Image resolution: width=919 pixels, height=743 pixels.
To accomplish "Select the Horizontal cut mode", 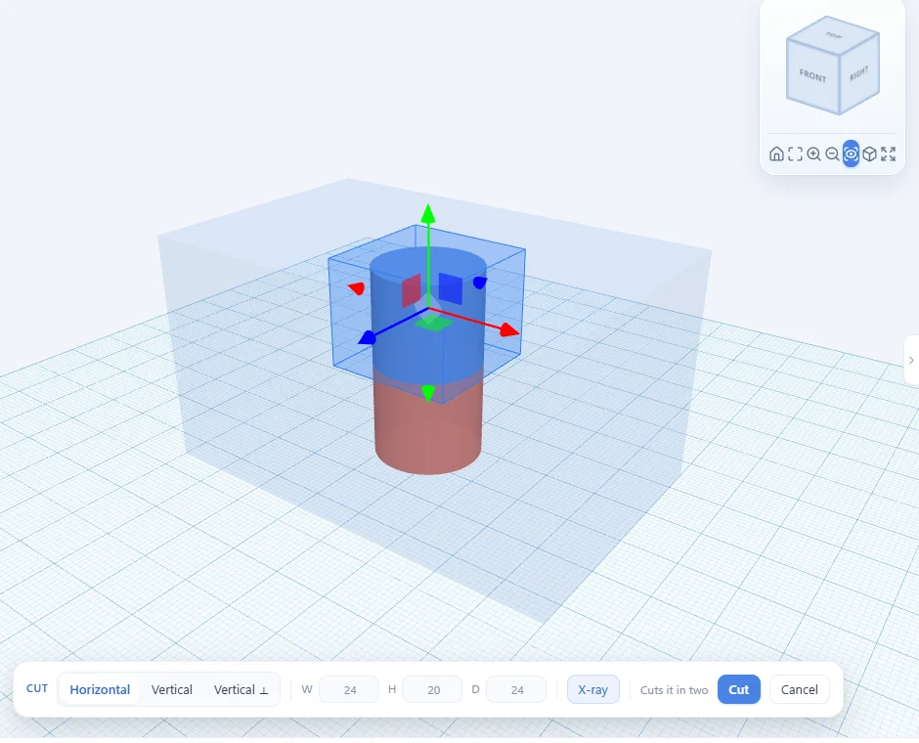I will click(x=100, y=689).
